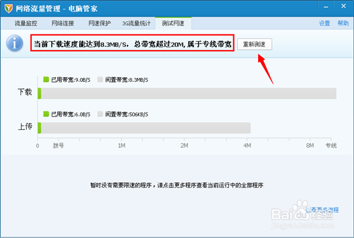Click the 2M axis label
Viewport: 354px width, 238px height.
pyautogui.click(x=184, y=146)
